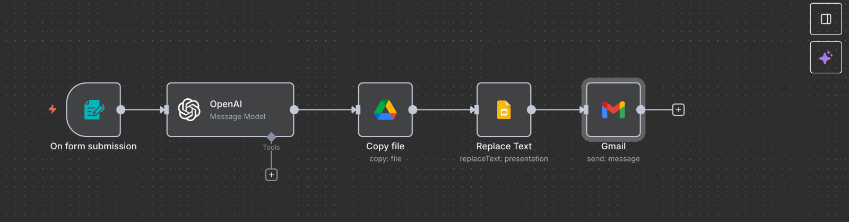The width and height of the screenshot is (849, 222).
Task: Click the Gmail node output connector
Action: tap(641, 110)
